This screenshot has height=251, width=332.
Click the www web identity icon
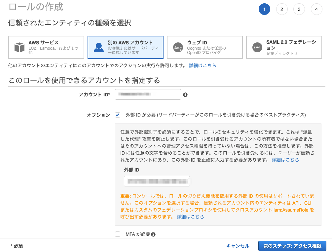(x=178, y=47)
